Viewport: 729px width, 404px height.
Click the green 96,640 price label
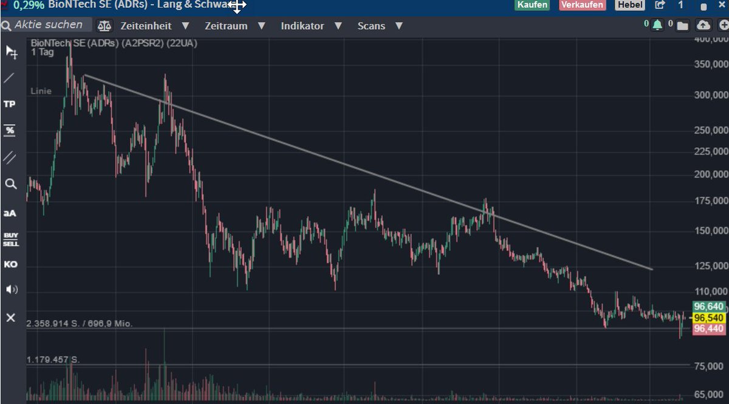[708, 307]
